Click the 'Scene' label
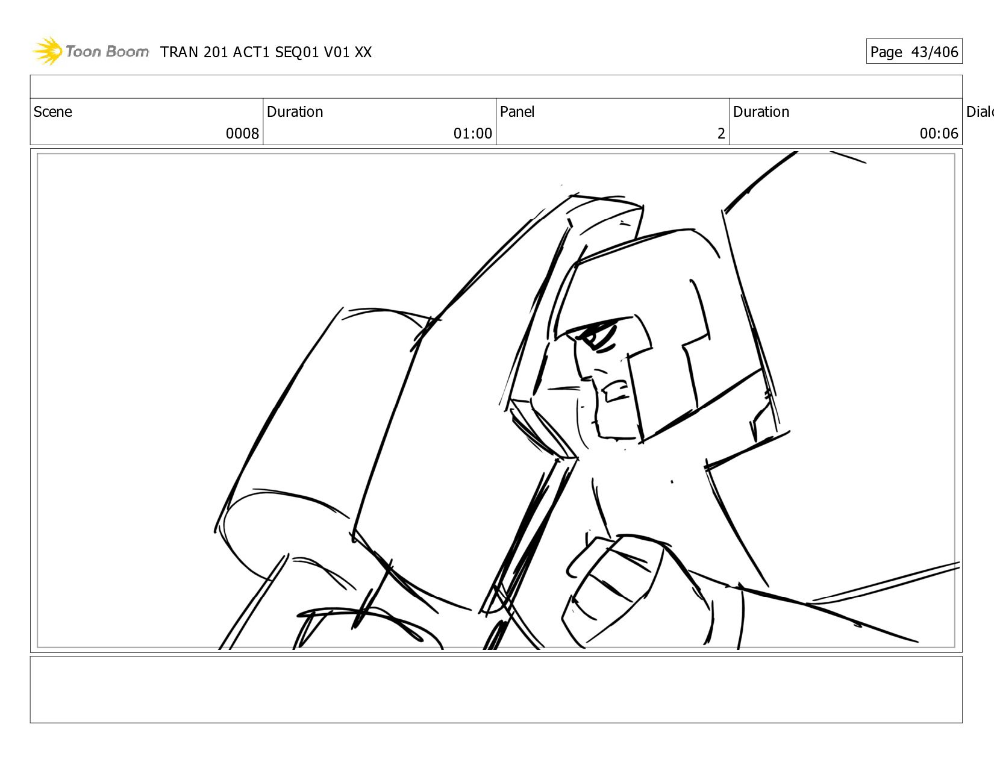Viewport: 994px width, 768px height. click(53, 112)
